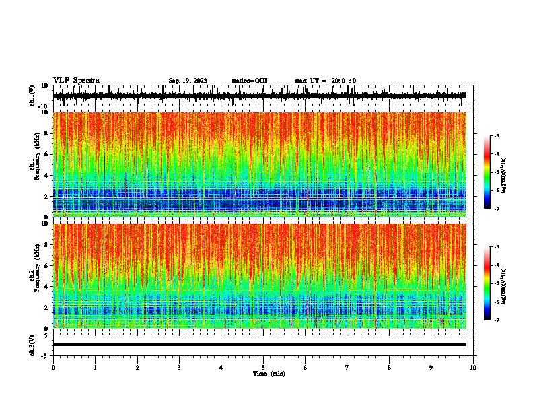This screenshot has height=412, width=533.
Task: Click time-axis tick label "9"
Action: click(x=431, y=368)
